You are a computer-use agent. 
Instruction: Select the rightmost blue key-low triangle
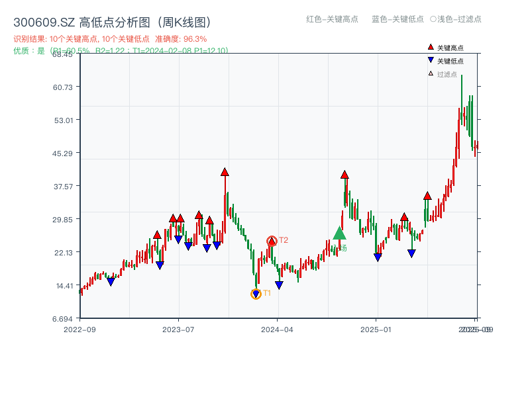(411, 253)
